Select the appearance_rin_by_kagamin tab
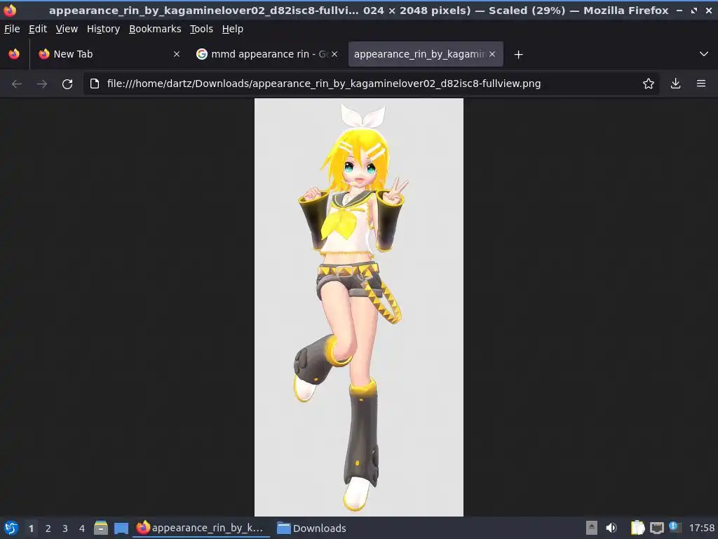The image size is (718, 539). [426, 54]
